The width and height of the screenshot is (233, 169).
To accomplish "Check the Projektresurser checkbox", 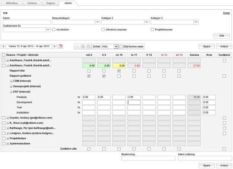I will [x=152, y=29].
